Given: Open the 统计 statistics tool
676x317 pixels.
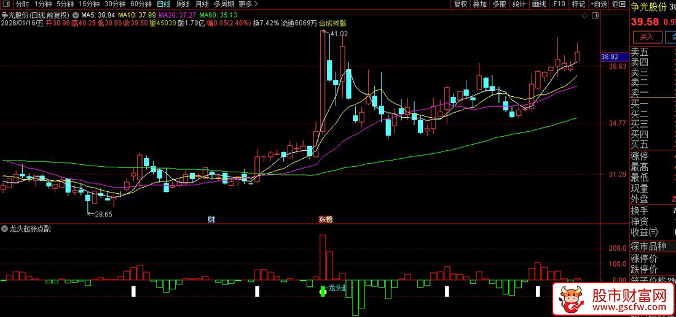Looking at the screenshot, I should coord(519,4).
